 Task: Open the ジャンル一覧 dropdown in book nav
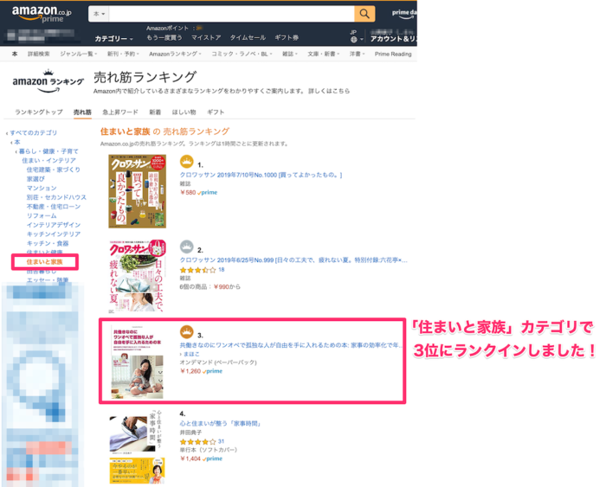[x=79, y=54]
